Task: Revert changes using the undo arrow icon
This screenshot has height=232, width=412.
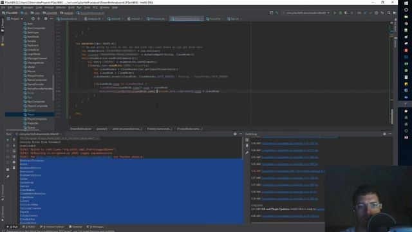Action: (382, 13)
